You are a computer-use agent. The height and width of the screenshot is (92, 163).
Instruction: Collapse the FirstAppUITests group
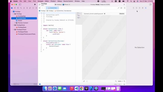[13, 30]
